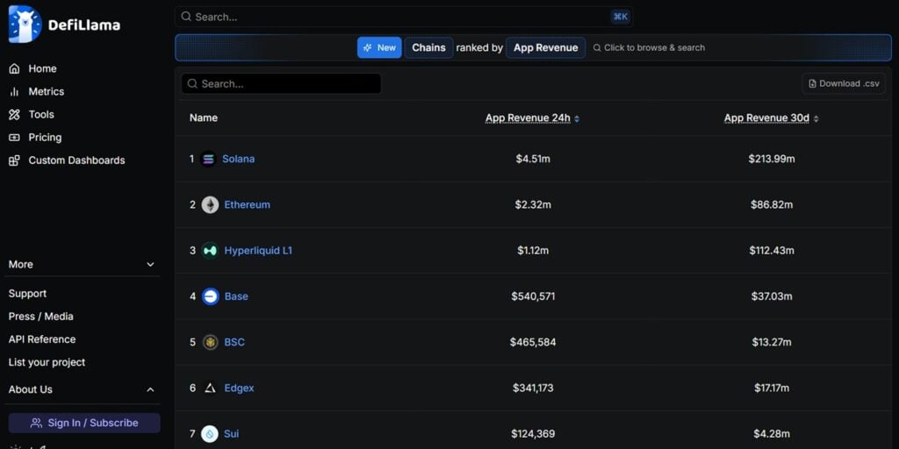The image size is (899, 449).
Task: Open the Edgex chain link
Action: [239, 388]
